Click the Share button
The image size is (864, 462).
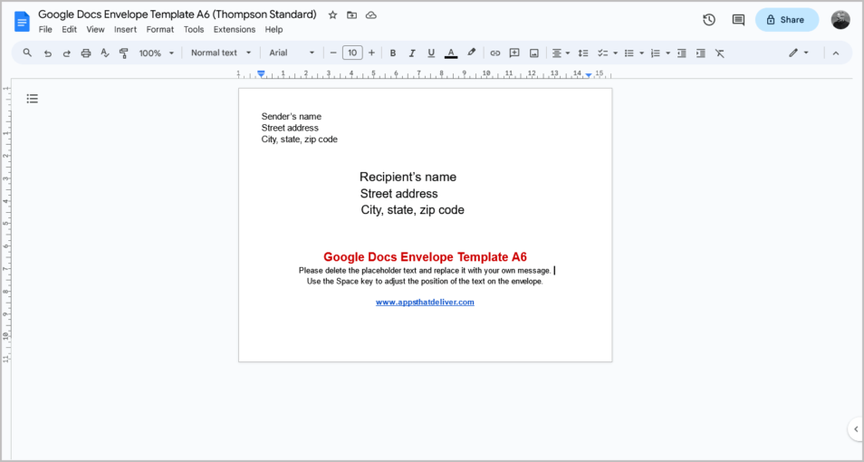coord(787,20)
